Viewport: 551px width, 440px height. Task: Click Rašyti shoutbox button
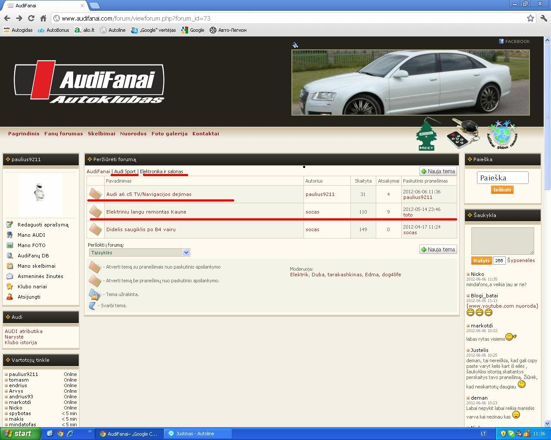click(481, 260)
